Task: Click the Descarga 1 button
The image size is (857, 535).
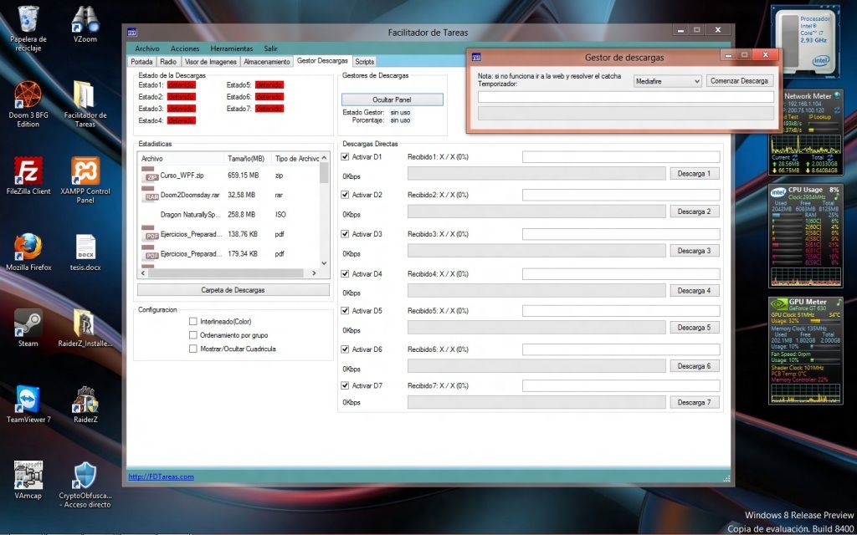Action: click(694, 174)
